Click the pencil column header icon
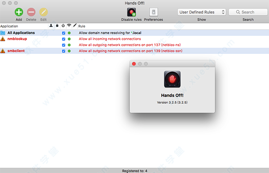 pyautogui.click(x=74, y=26)
